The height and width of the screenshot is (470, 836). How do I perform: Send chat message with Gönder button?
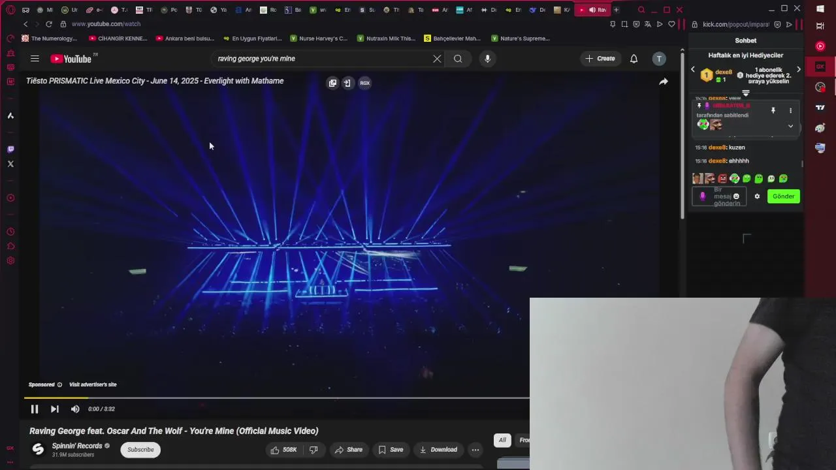(784, 196)
